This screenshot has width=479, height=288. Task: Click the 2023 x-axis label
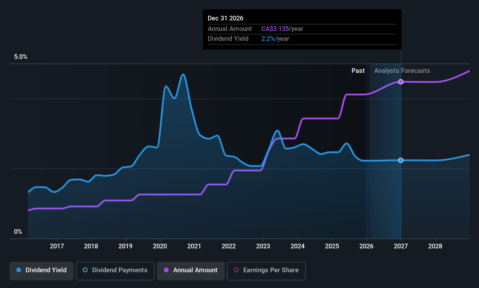tap(263, 246)
